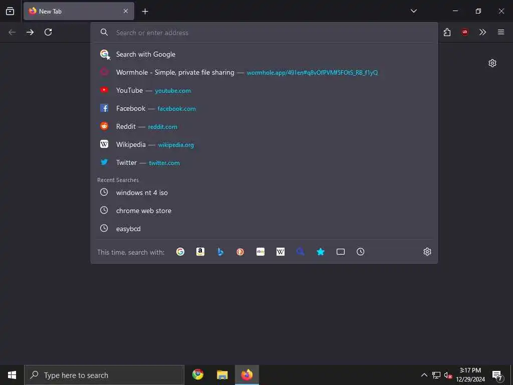Choose Bing as one-off search engine

[x=220, y=252]
